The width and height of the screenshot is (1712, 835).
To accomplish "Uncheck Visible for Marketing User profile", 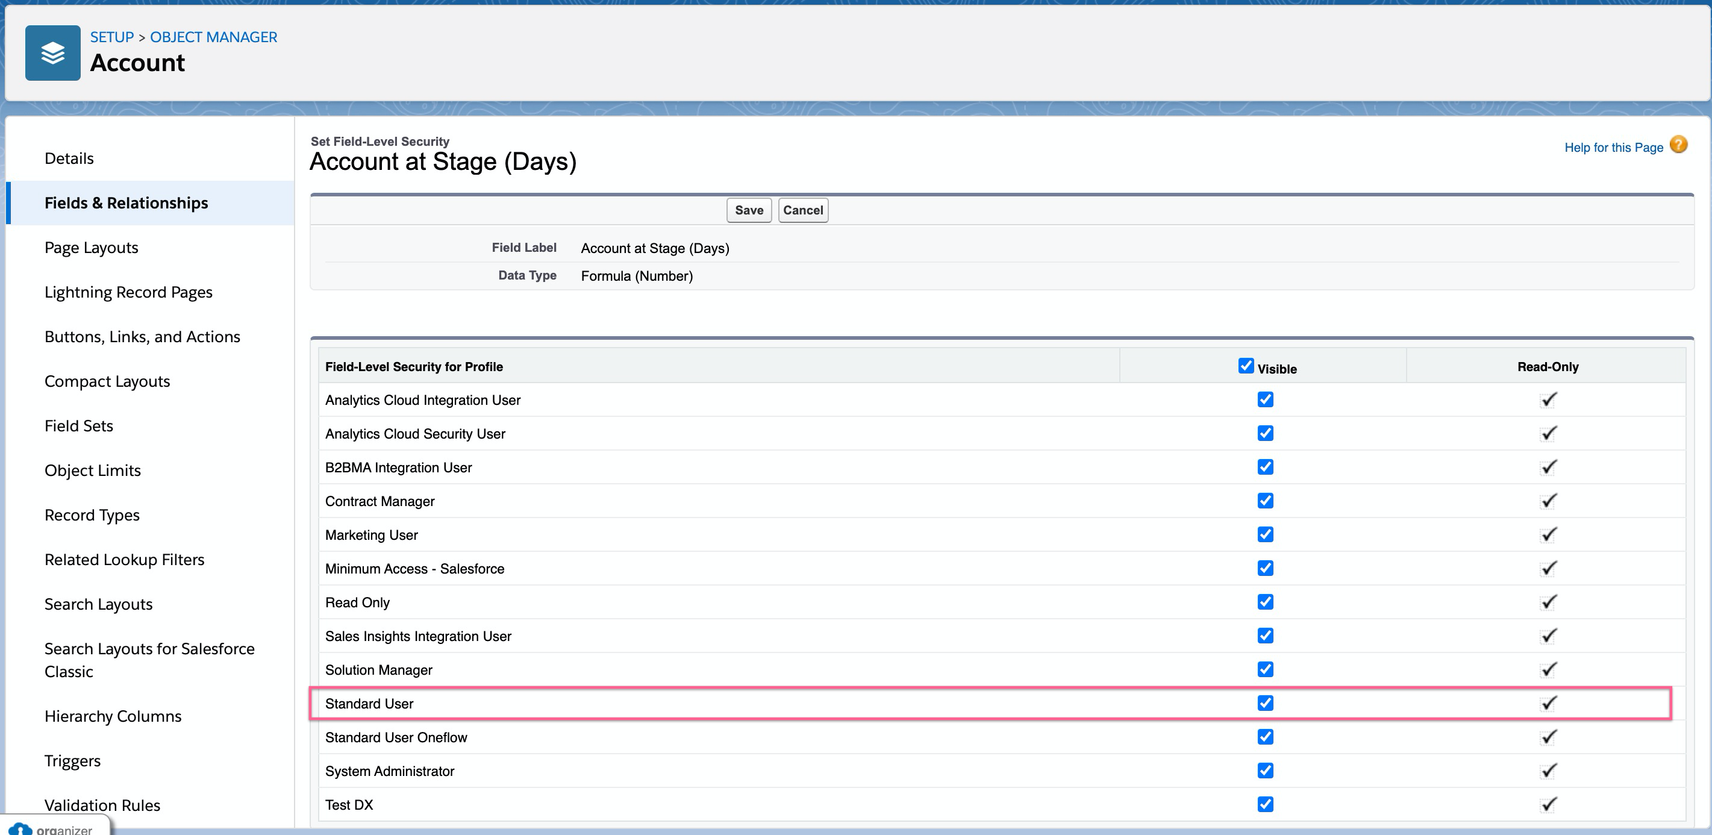I will coord(1265,534).
